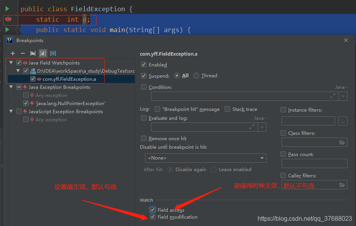Click the run arrow beside class FieldException
This screenshot has width=356, height=226.
pos(7,8)
